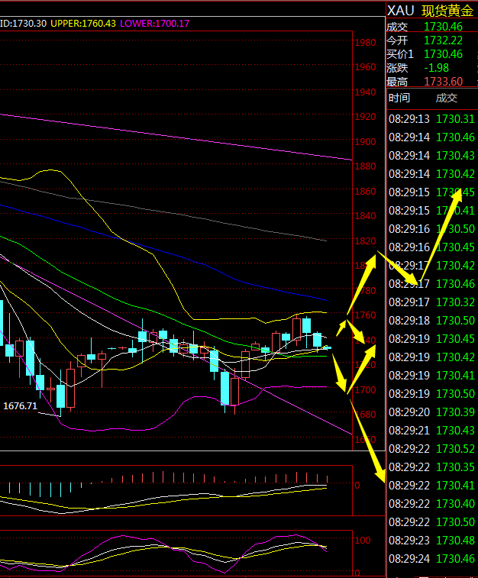Click the XAU symbol code in the header
This screenshot has height=578, width=478.
pos(401,11)
